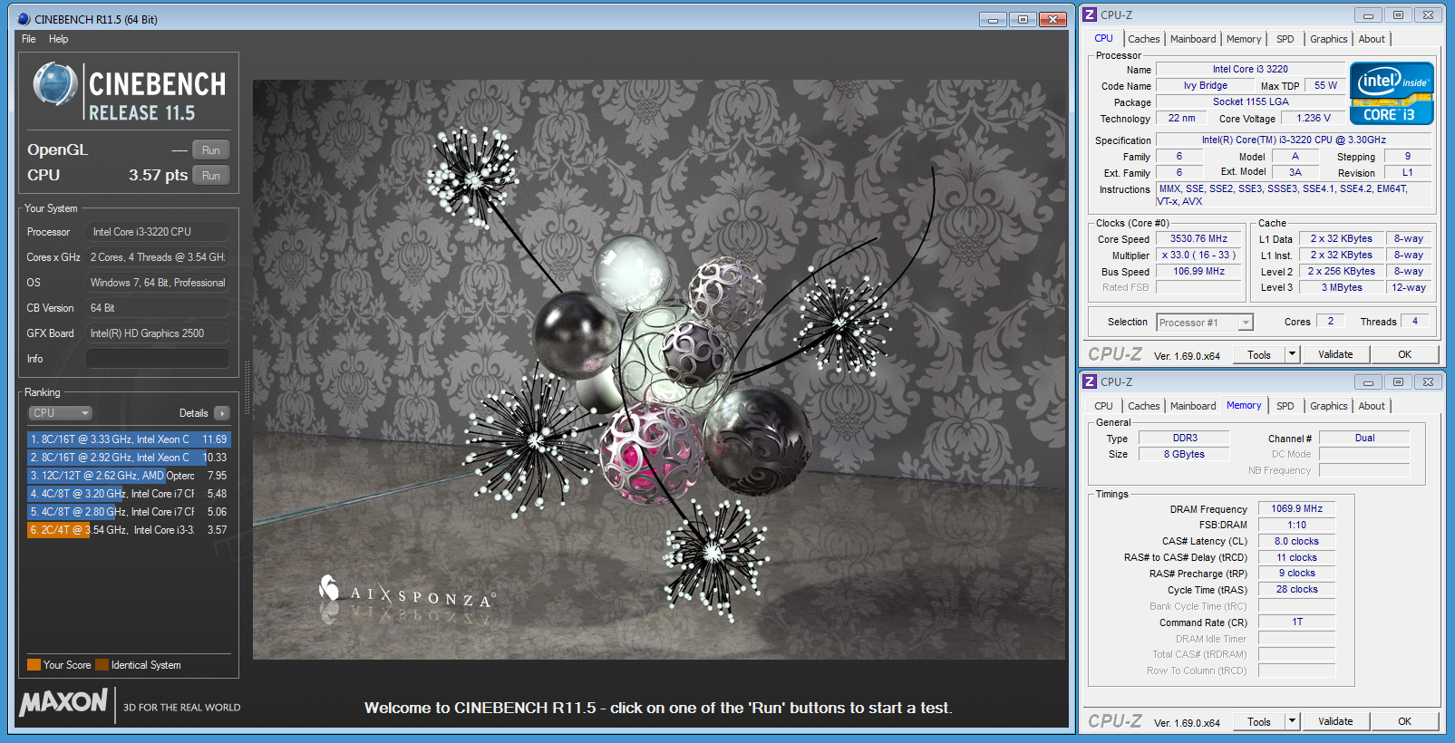
Task: Click the Multiplier value x 33.0
Action: point(1198,256)
